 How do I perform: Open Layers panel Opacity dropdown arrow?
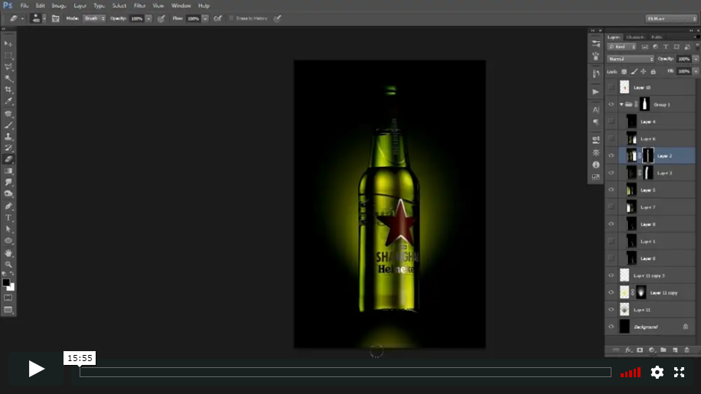pyautogui.click(x=695, y=59)
